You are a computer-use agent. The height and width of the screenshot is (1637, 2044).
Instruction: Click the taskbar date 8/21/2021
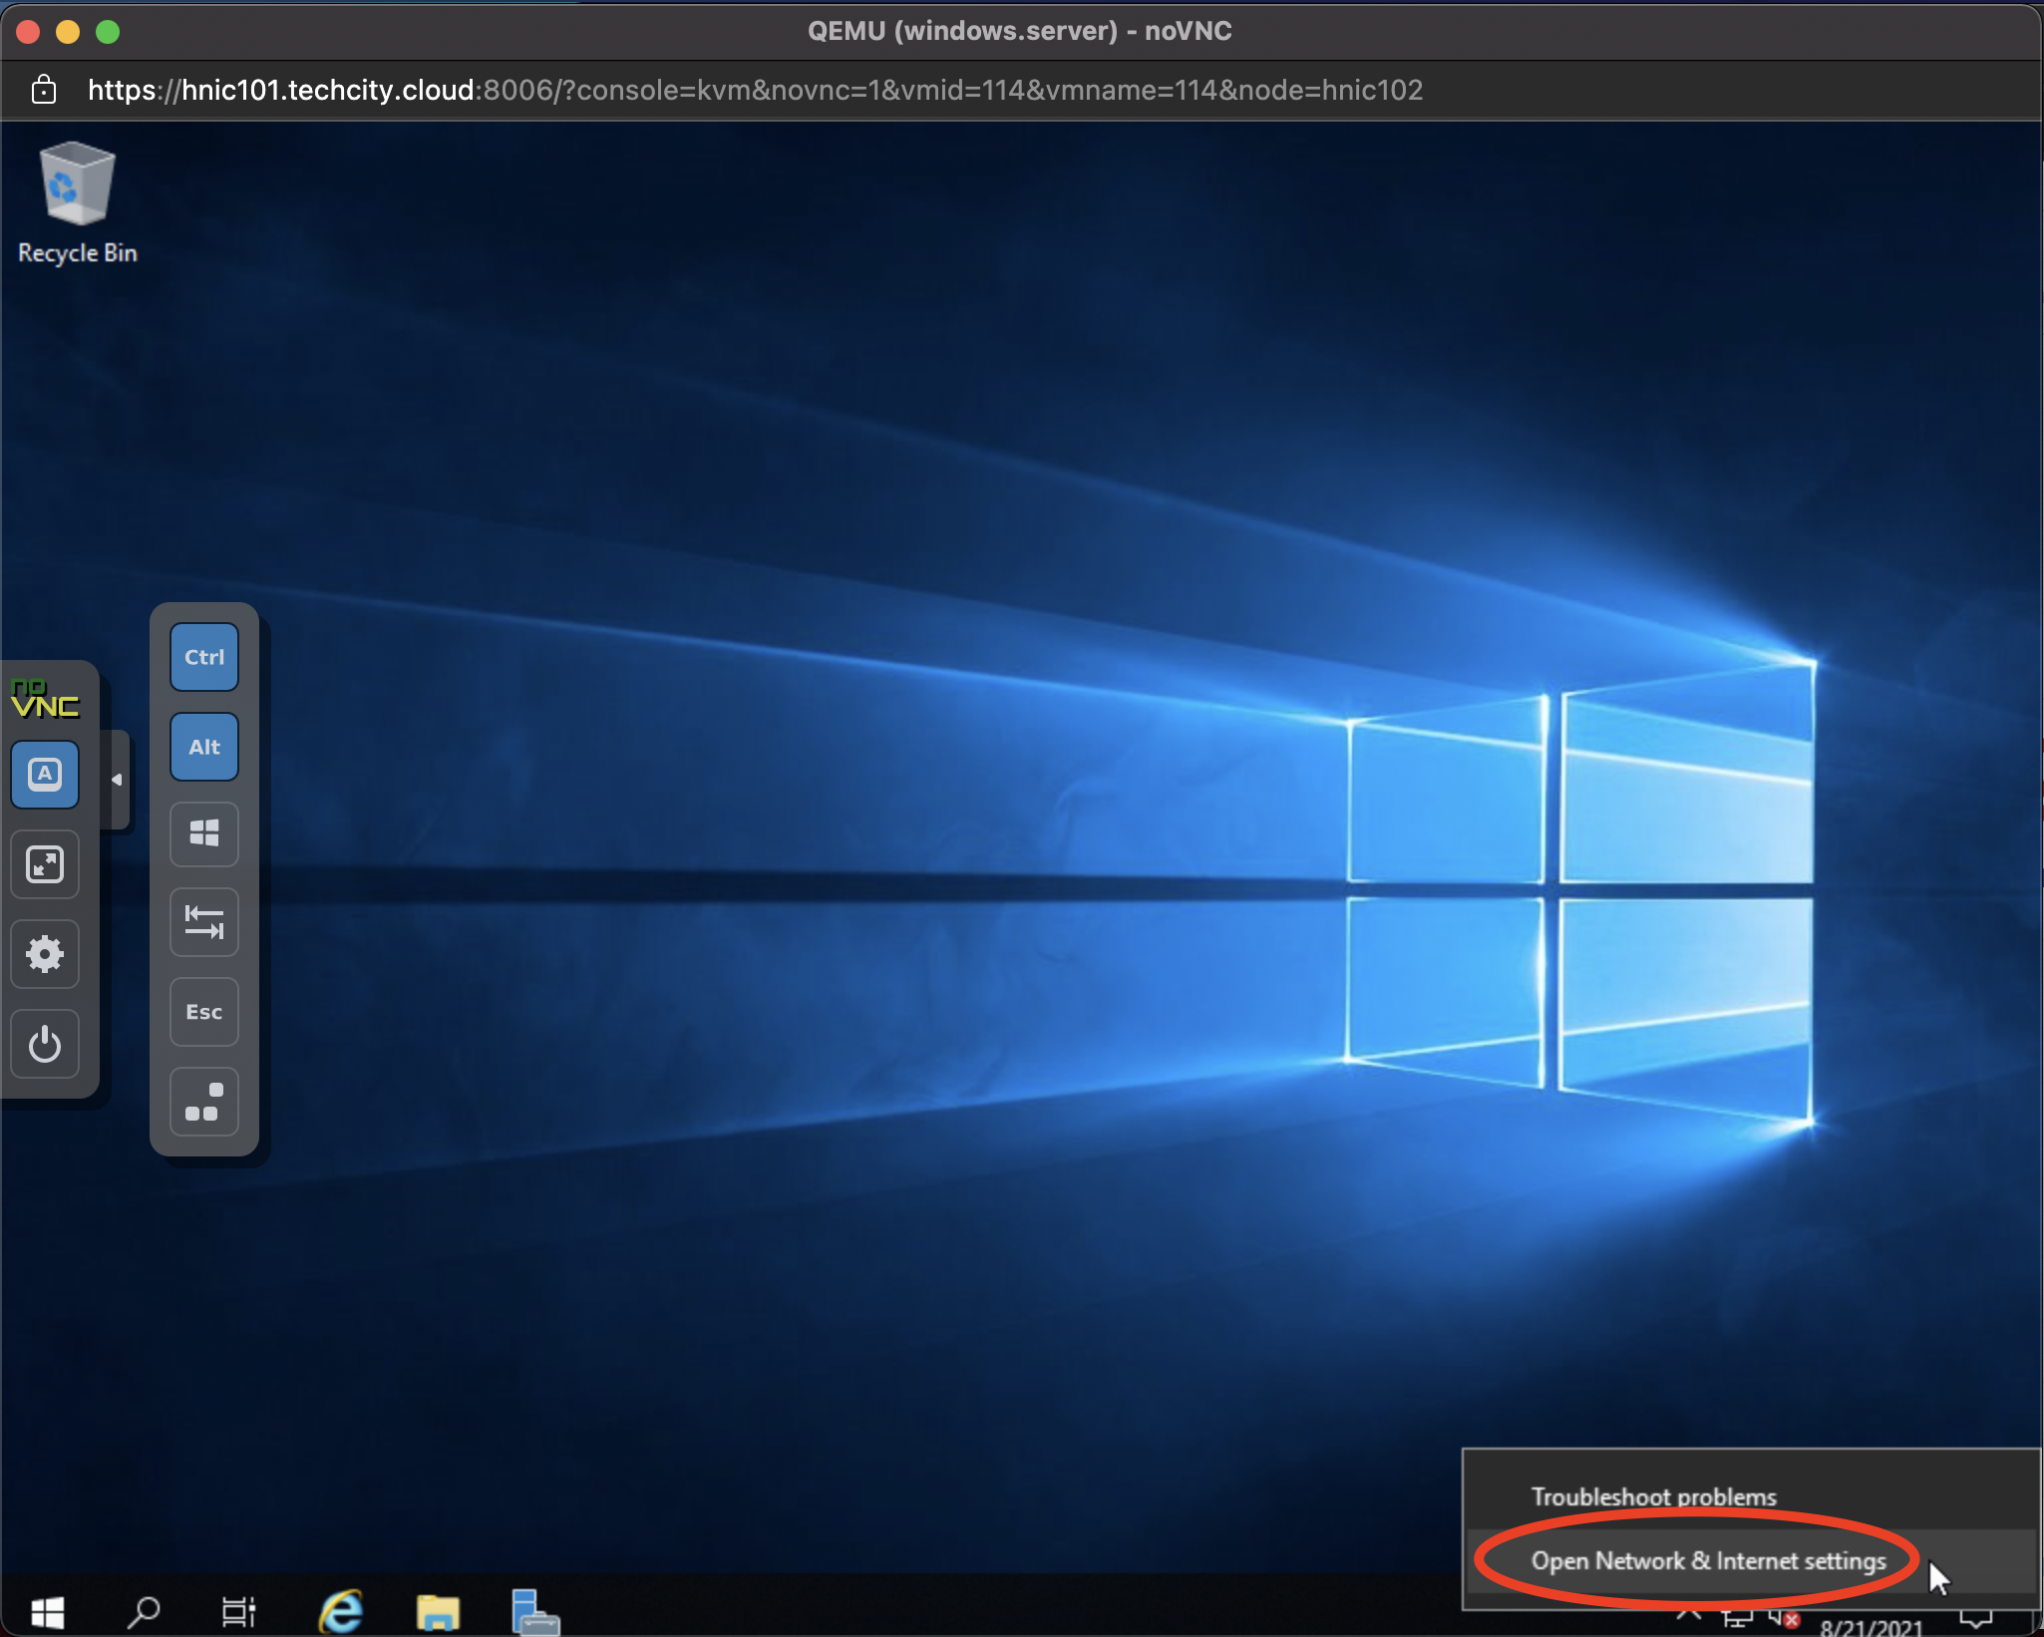1871,1627
